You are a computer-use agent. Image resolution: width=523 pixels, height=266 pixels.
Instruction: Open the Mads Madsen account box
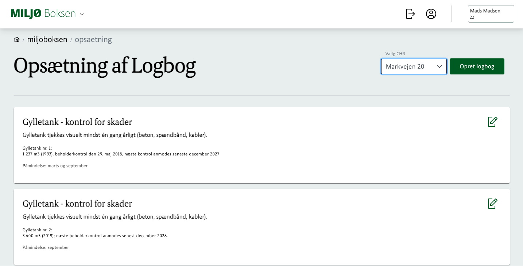pyautogui.click(x=491, y=14)
